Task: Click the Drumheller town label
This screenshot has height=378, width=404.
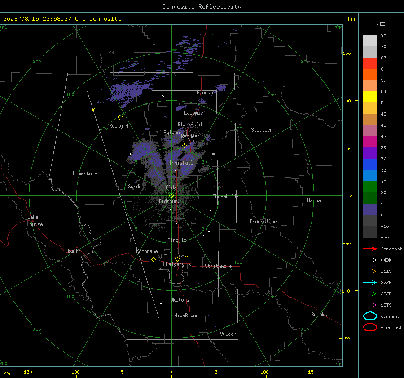Action: (x=263, y=222)
